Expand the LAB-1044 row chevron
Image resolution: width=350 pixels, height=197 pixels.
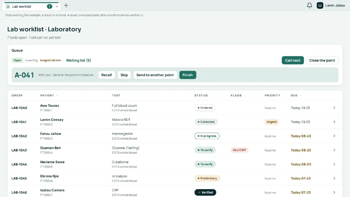334,164
